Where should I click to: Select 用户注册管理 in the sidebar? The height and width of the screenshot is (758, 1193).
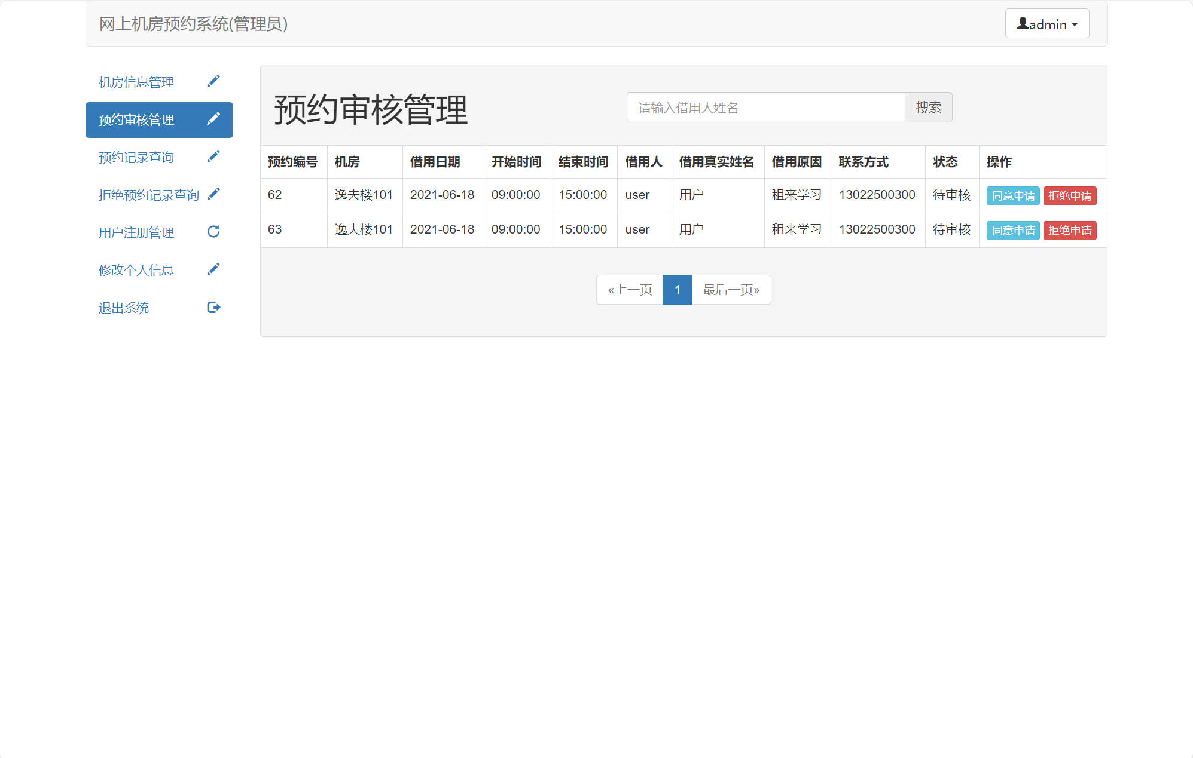136,232
